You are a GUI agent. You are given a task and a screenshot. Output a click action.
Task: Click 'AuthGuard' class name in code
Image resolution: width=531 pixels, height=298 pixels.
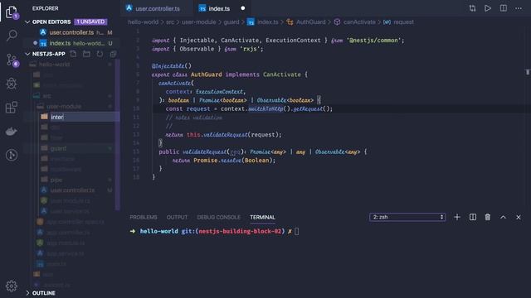[207, 74]
